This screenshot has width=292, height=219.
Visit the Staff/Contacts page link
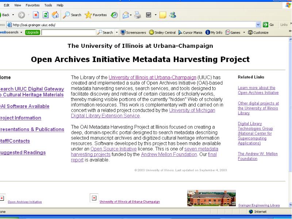15,141
